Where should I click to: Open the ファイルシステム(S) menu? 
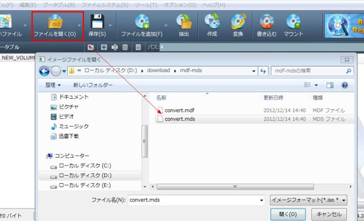click(105, 5)
